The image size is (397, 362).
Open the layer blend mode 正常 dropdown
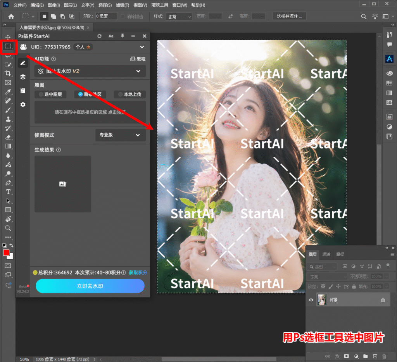point(327,277)
